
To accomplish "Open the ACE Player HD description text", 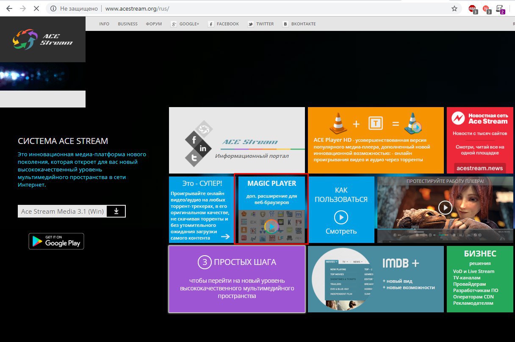I will (x=371, y=150).
